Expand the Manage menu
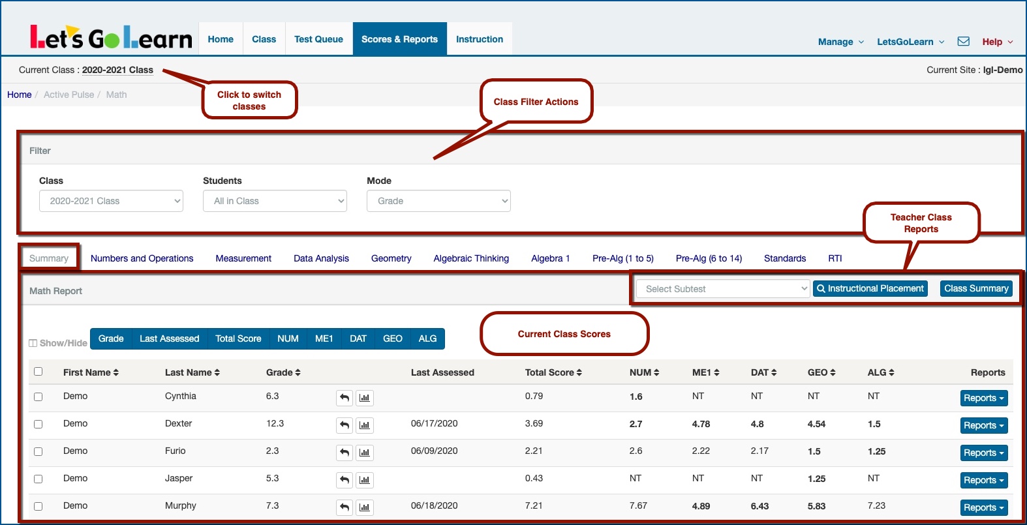This screenshot has height=525, width=1027. coord(841,42)
